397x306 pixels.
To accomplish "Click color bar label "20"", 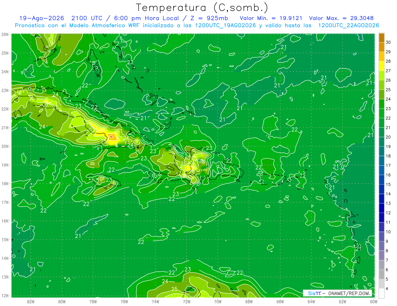I will point(388,137).
